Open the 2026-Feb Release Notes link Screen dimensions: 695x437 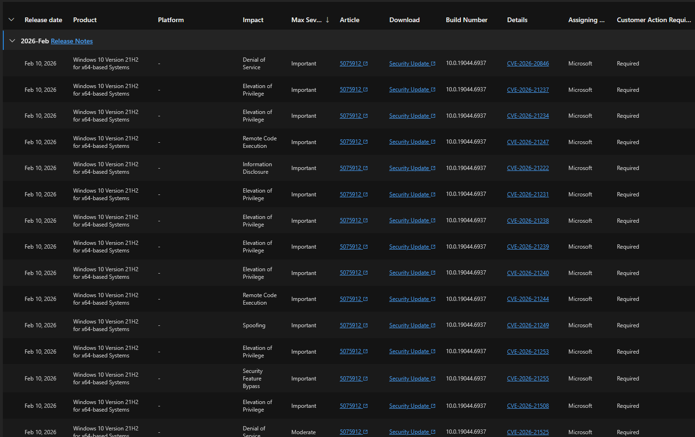pos(72,41)
